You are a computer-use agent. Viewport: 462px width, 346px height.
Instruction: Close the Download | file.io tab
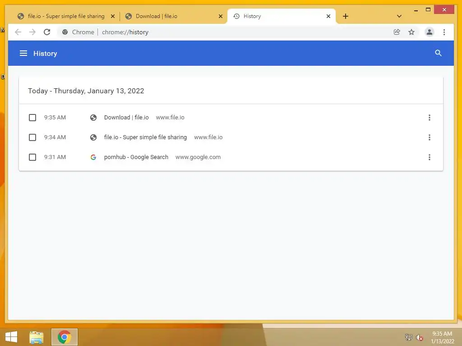220,16
